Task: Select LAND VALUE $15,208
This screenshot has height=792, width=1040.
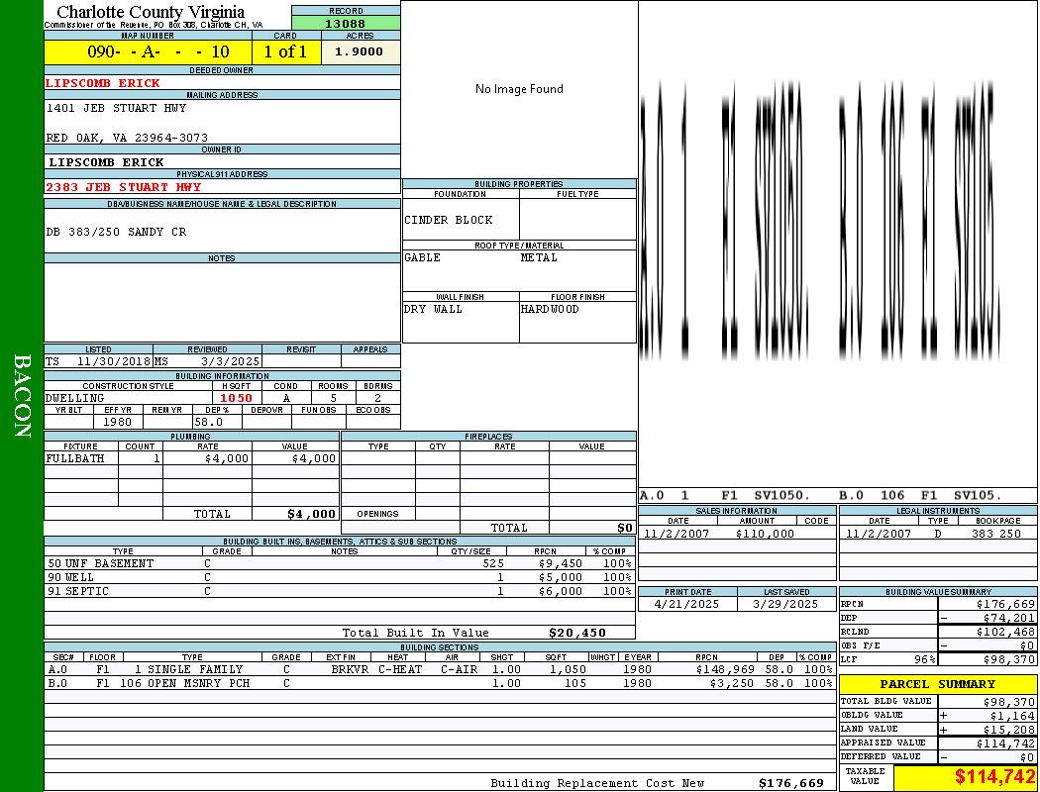Action: point(1009,730)
